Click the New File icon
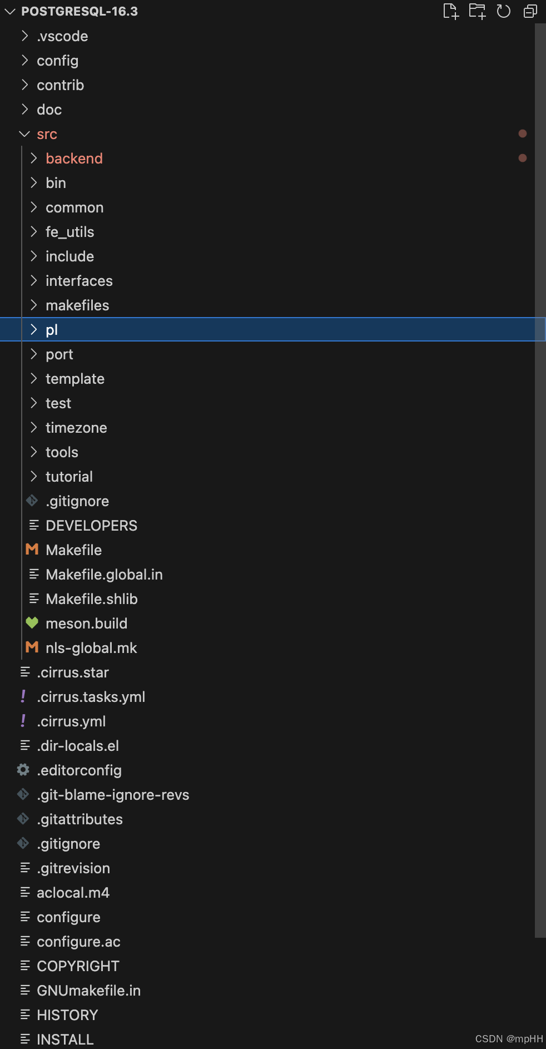The height and width of the screenshot is (1049, 546). click(451, 11)
